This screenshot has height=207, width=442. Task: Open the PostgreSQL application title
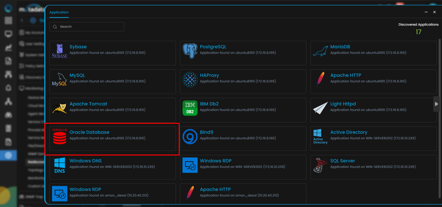pyautogui.click(x=213, y=47)
